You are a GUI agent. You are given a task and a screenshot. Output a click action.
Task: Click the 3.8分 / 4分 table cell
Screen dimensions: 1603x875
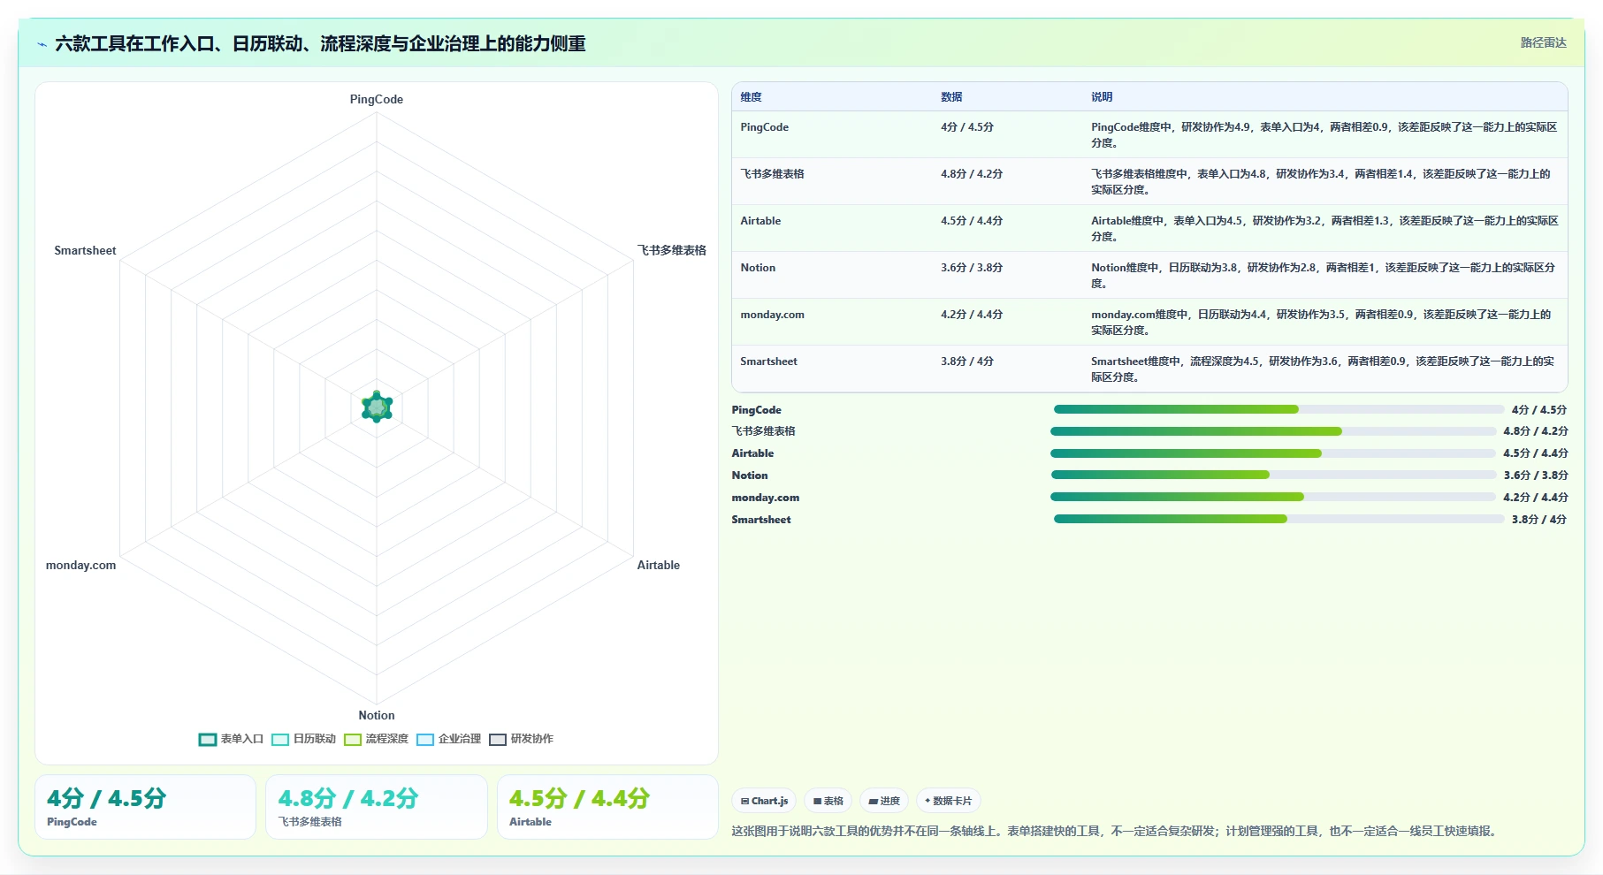967,361
